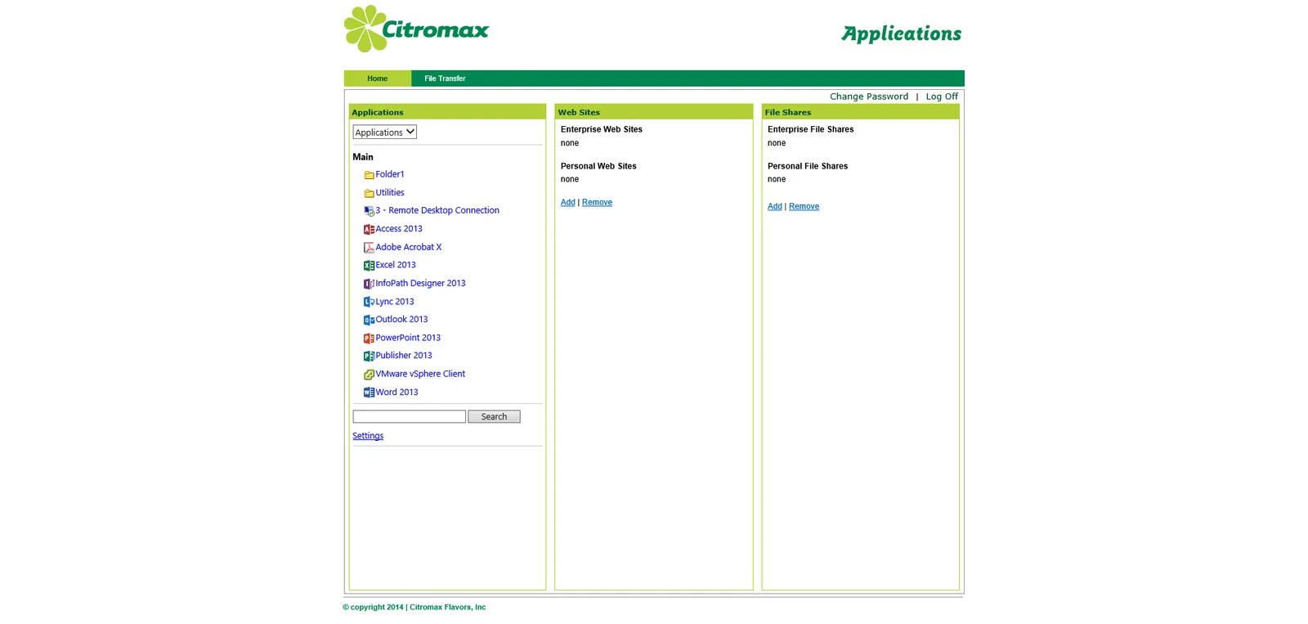Viewport: 1308px width, 624px height.
Task: Add a personal file share
Action: 775,206
